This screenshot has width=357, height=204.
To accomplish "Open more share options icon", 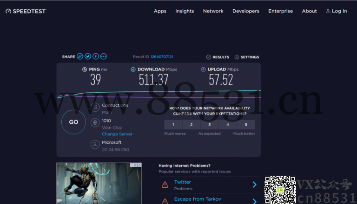I will (103, 57).
